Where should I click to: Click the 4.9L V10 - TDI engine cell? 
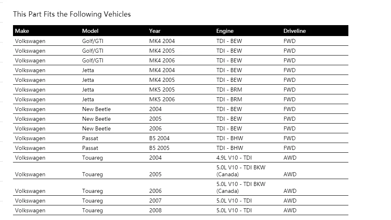tap(234, 158)
